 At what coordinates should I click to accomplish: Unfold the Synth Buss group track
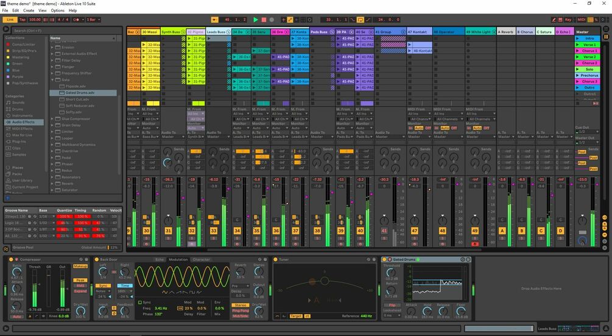coord(183,32)
